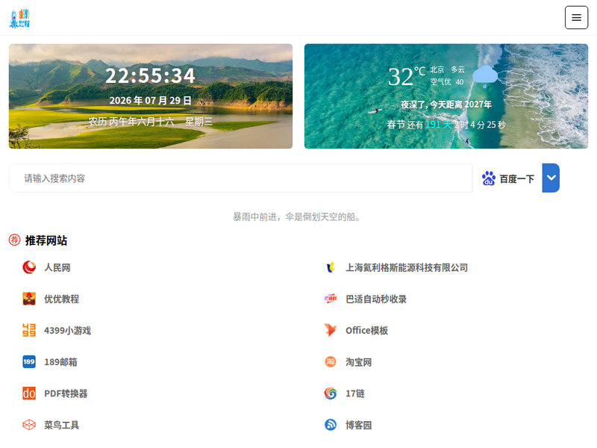Open the 淘宝网 link
This screenshot has width=597, height=448.
coord(359,362)
